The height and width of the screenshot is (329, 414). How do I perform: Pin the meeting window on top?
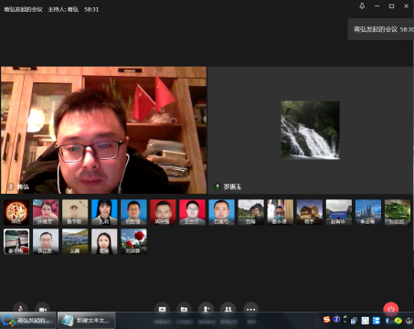362,6
